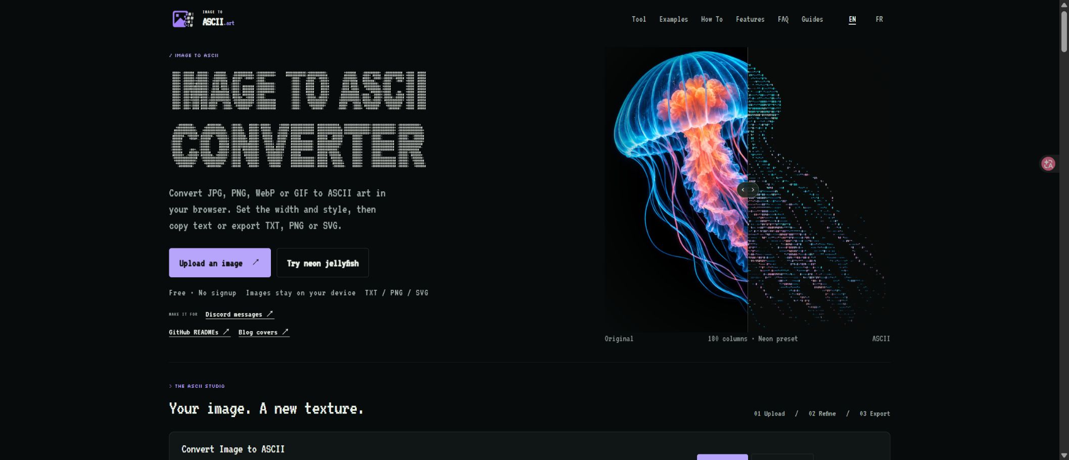
Task: Click the ASCII.art wordmark text
Action: click(218, 22)
